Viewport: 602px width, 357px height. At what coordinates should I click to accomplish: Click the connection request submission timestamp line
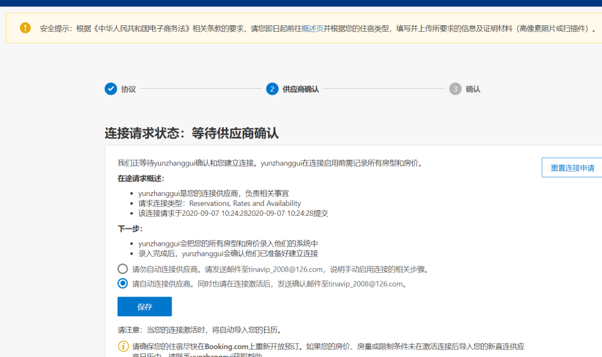233,213
